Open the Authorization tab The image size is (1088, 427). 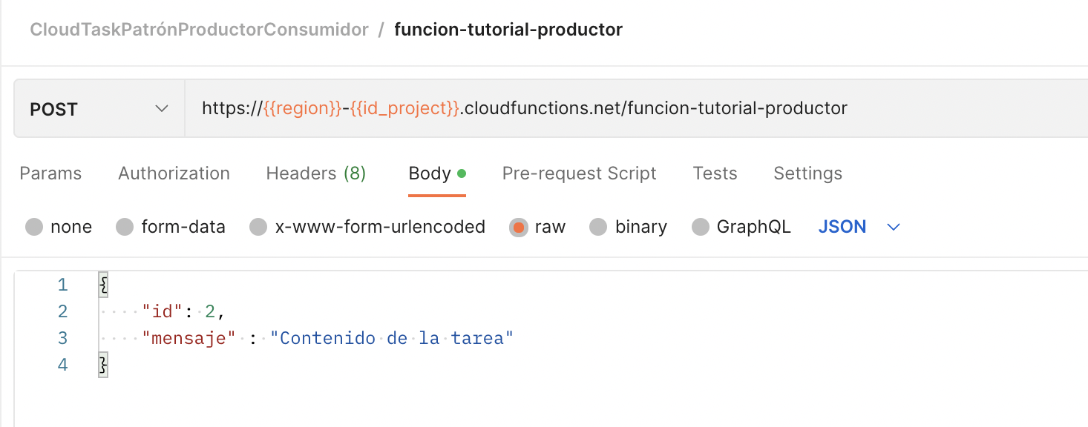[x=174, y=173]
